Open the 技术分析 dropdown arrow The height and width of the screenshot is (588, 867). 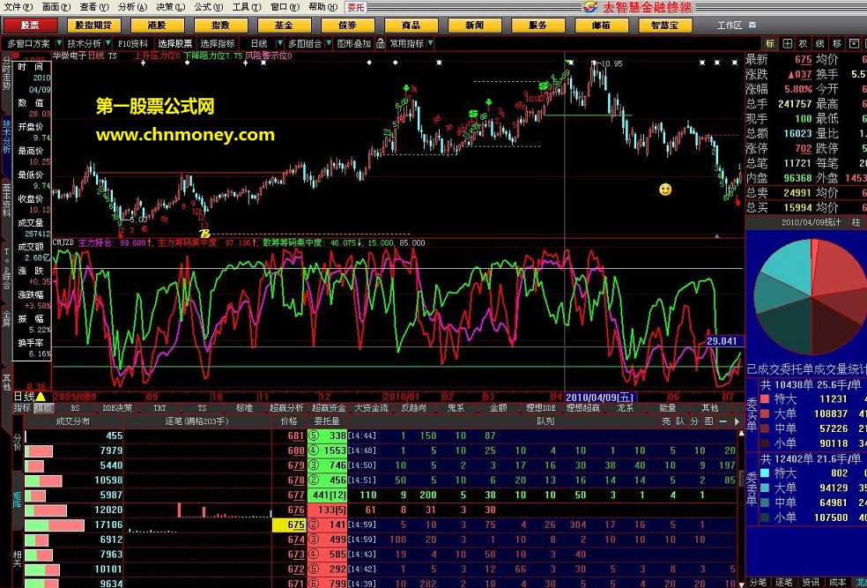tap(107, 43)
